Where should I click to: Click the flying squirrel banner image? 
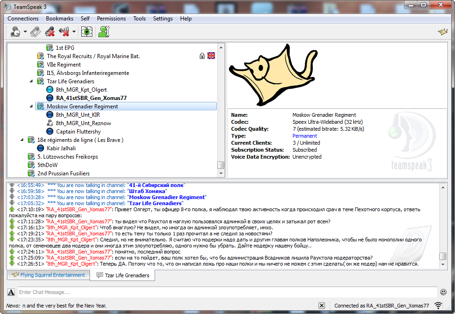(274, 75)
